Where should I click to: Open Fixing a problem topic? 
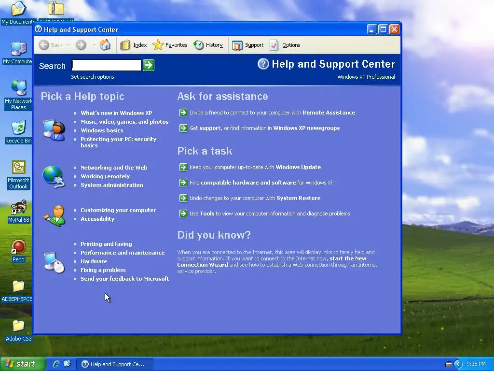[103, 270]
